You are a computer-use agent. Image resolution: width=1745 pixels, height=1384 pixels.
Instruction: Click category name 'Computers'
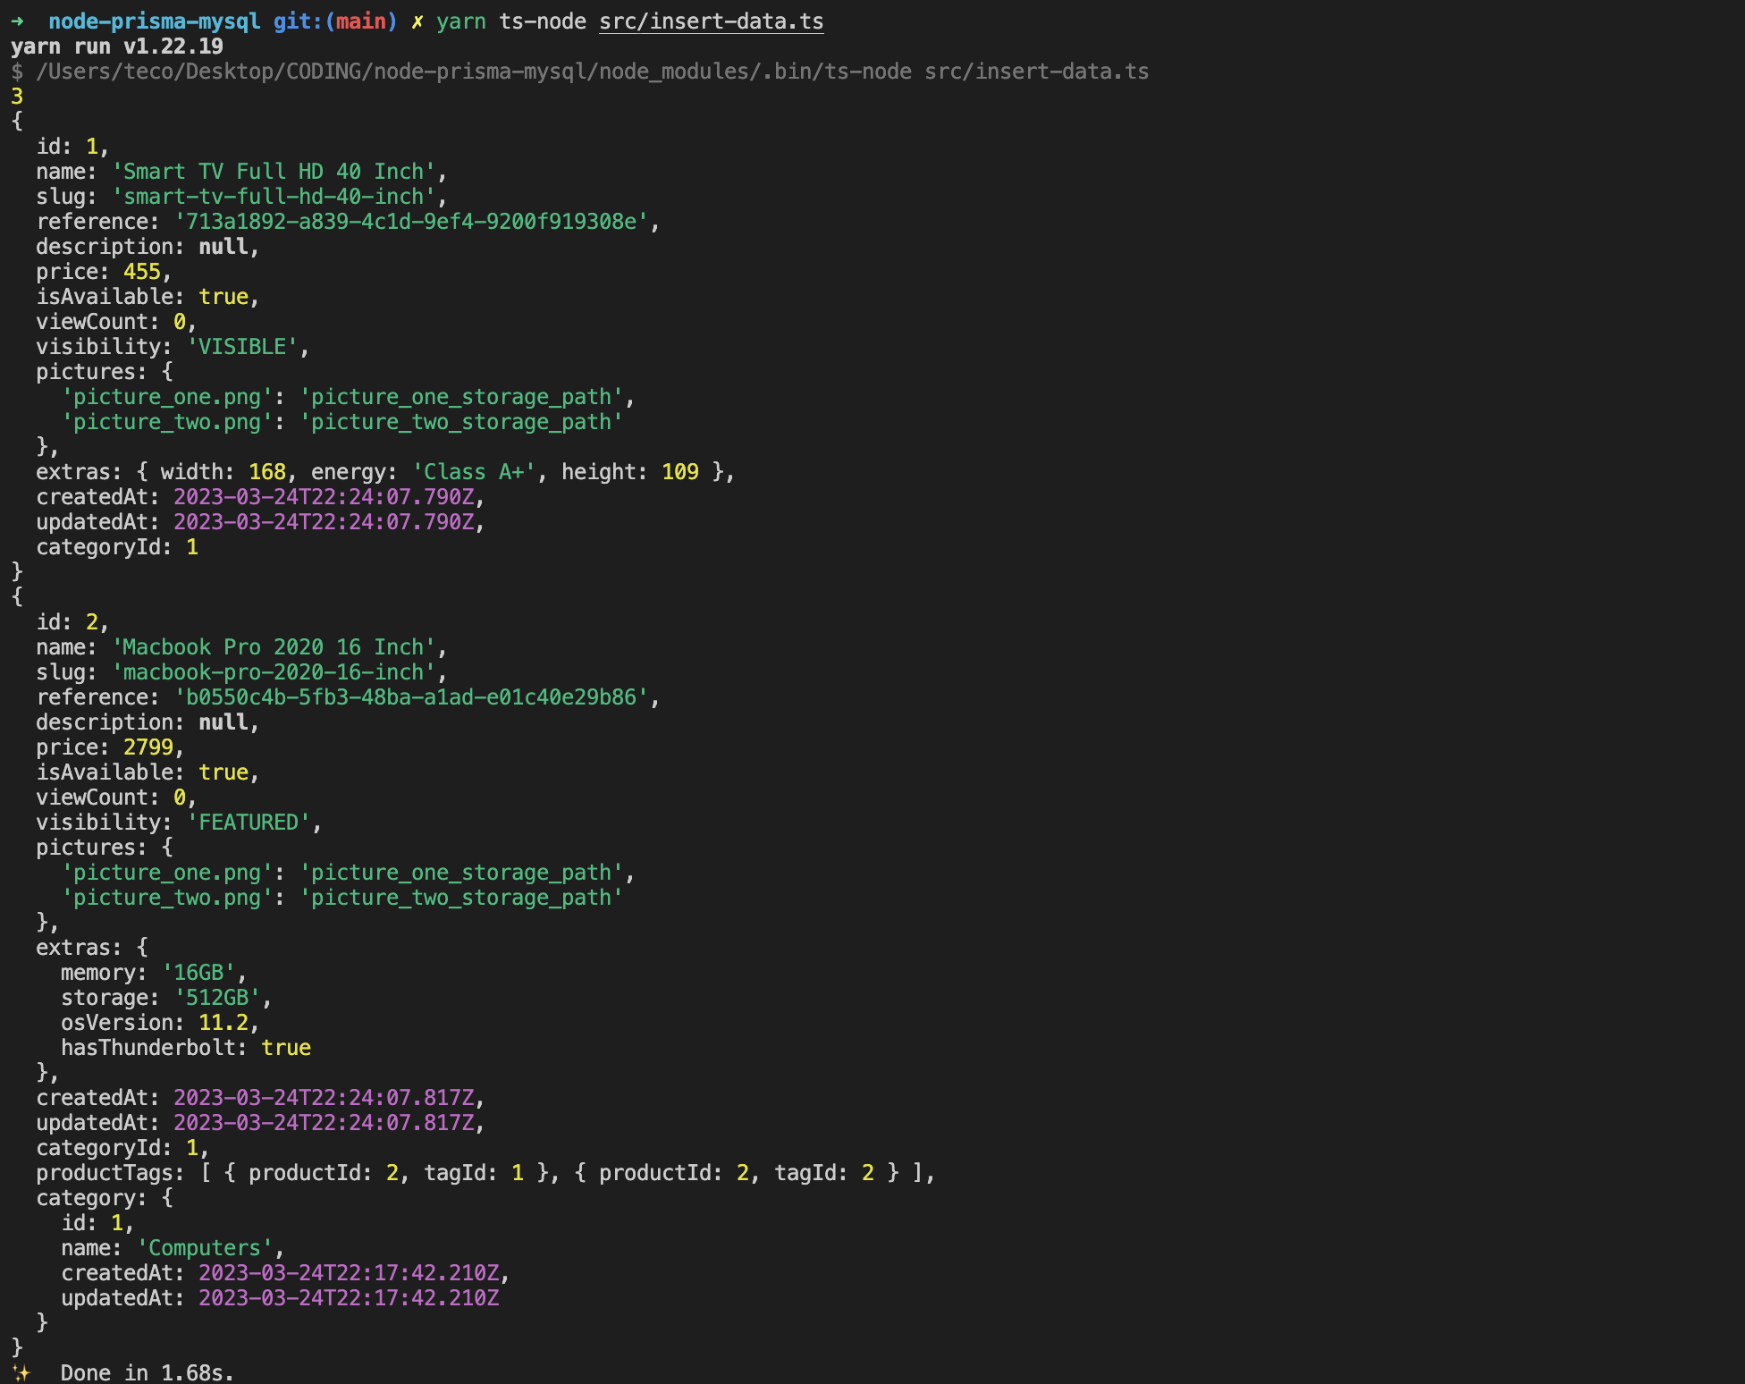(205, 1248)
